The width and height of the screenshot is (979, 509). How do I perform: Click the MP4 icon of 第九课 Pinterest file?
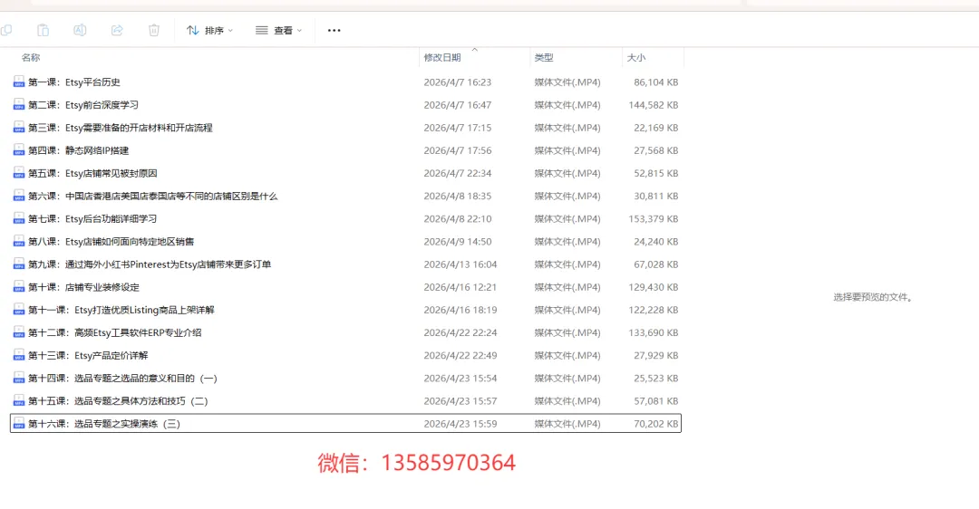click(x=19, y=264)
